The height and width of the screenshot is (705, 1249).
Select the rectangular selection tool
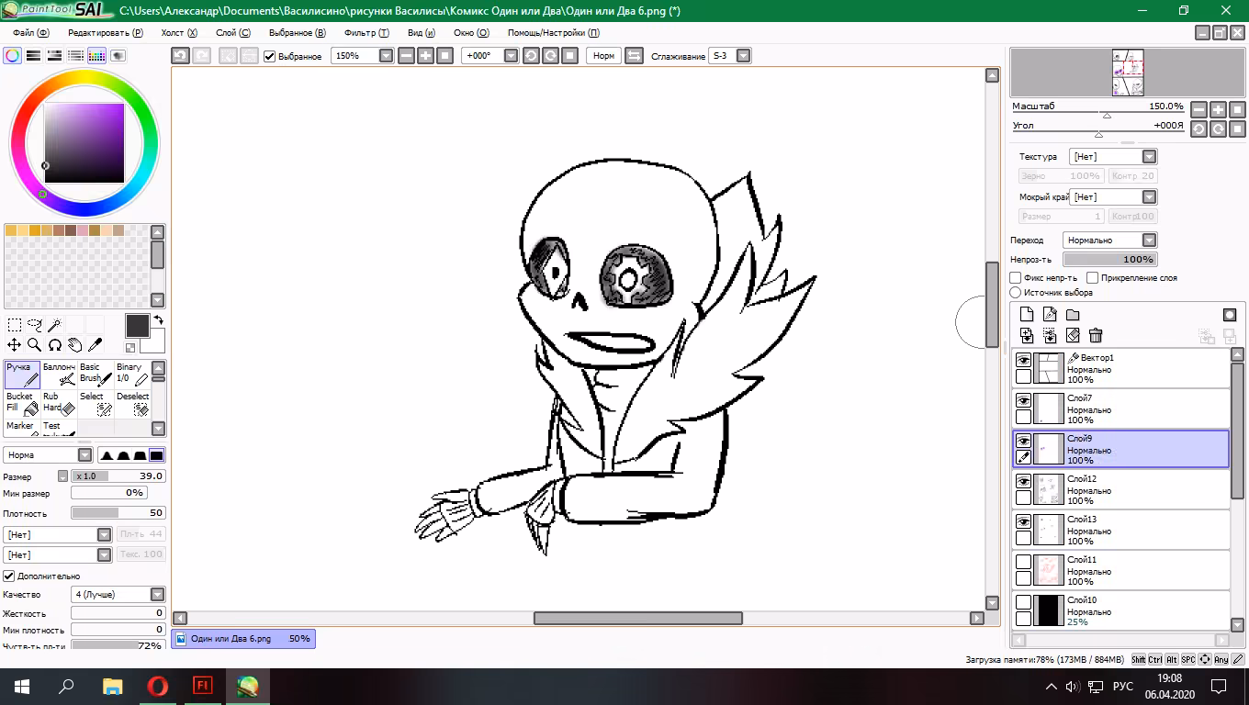tap(15, 325)
